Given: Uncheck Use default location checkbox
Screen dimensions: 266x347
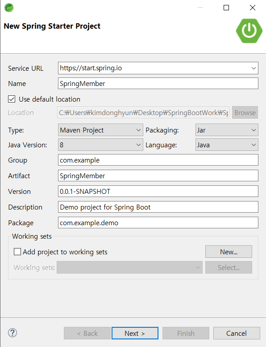Looking at the screenshot, I should (x=12, y=99).
